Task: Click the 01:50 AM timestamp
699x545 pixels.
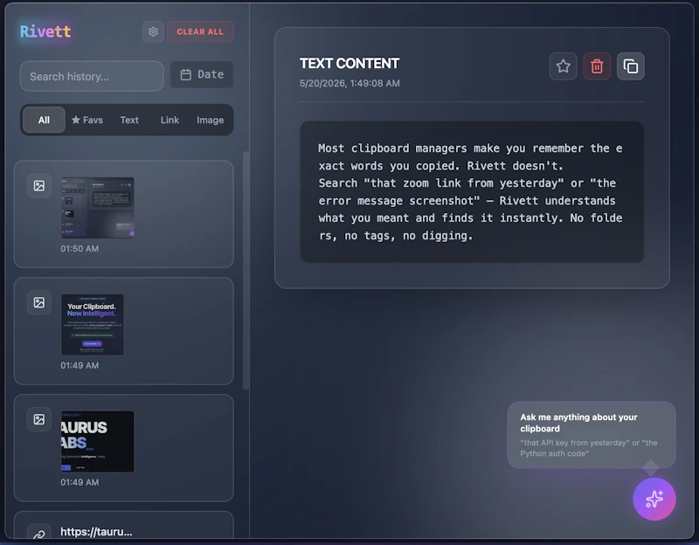Action: pyautogui.click(x=80, y=249)
